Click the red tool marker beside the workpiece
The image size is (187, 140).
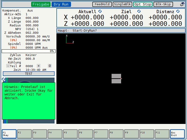point(121,79)
